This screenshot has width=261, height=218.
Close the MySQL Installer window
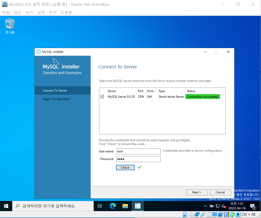click(228, 52)
